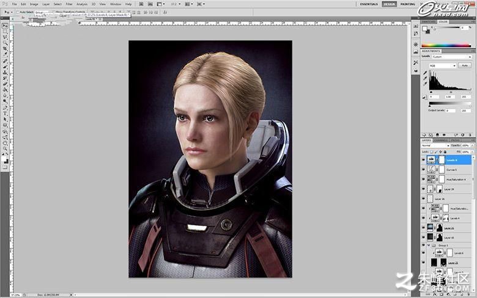Open Mini Bridge from the application bar
Image resolution: width=477 pixels, height=298 pixels.
(x=150, y=4)
